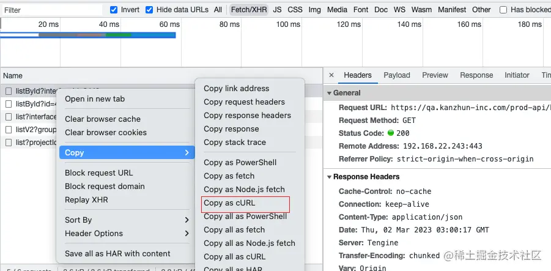551x271 pixels.
Task: Expand the Header Options submenu
Action: coord(127,234)
